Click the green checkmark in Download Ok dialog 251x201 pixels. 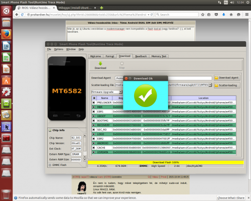pos(146,95)
